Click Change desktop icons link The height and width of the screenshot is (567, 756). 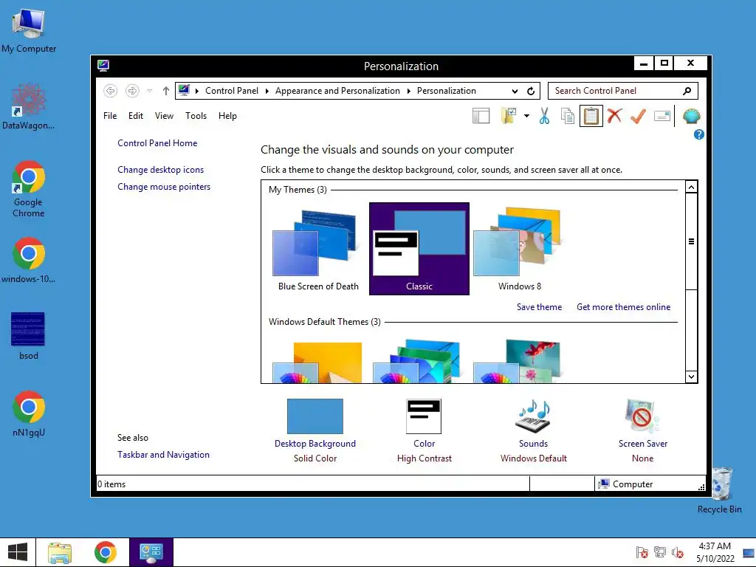(x=160, y=170)
